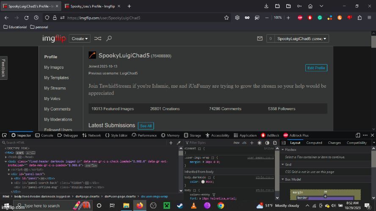Viewport: 376px width, 211px height.
Task: Go to Firefox home page icon
Action: (x=310, y=6)
